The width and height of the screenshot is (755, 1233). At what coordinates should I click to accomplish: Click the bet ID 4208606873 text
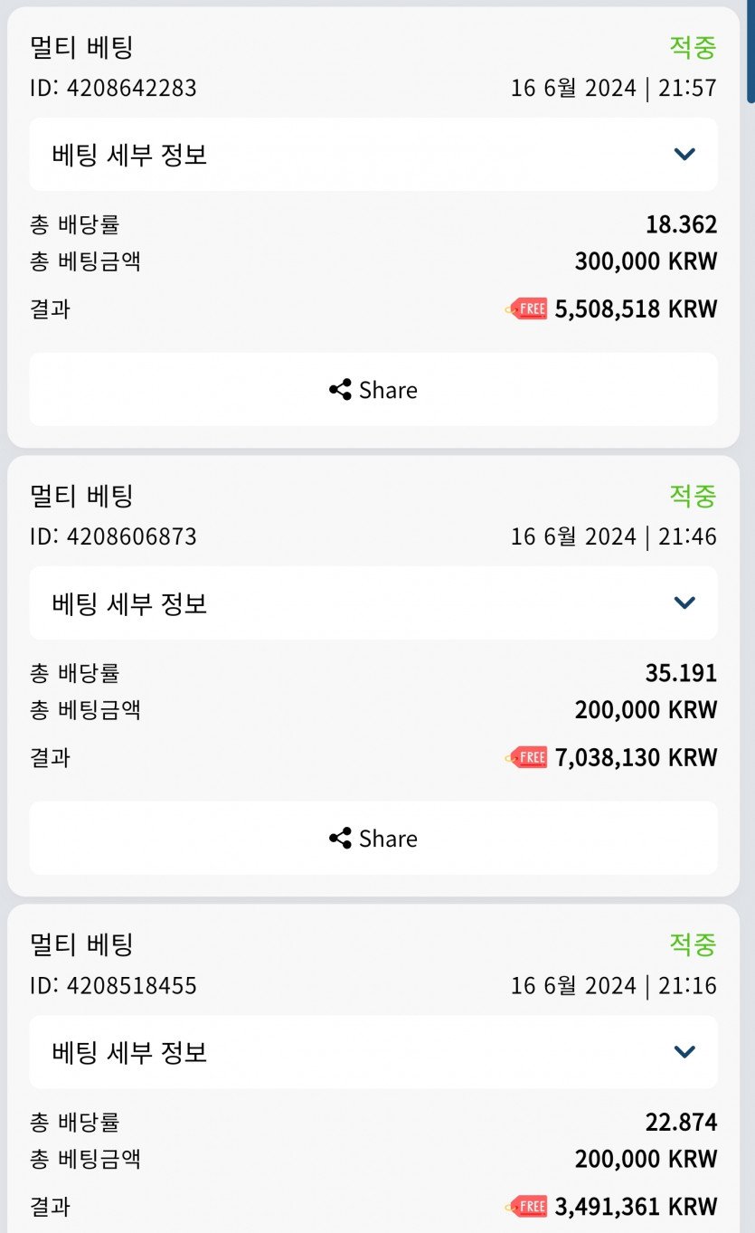pyautogui.click(x=113, y=536)
